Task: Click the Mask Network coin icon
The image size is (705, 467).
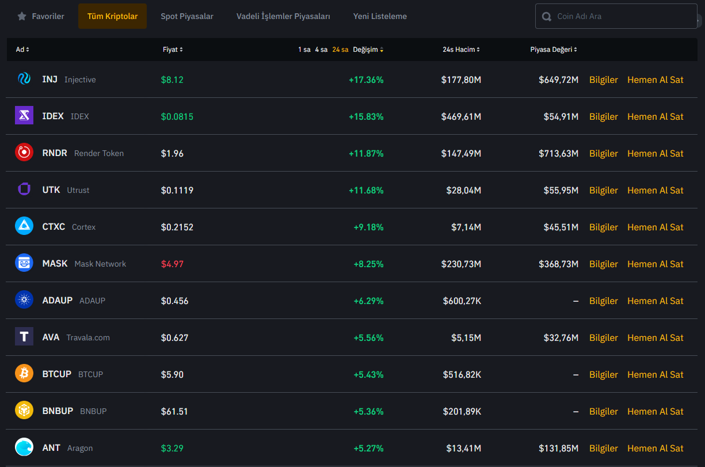Action: [24, 264]
